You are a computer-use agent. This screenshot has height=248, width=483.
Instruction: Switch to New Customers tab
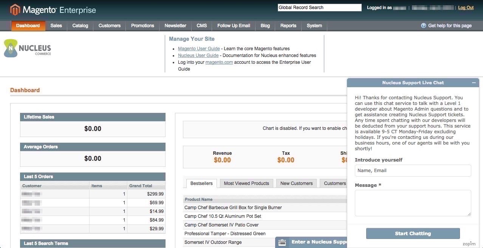pos(297,183)
